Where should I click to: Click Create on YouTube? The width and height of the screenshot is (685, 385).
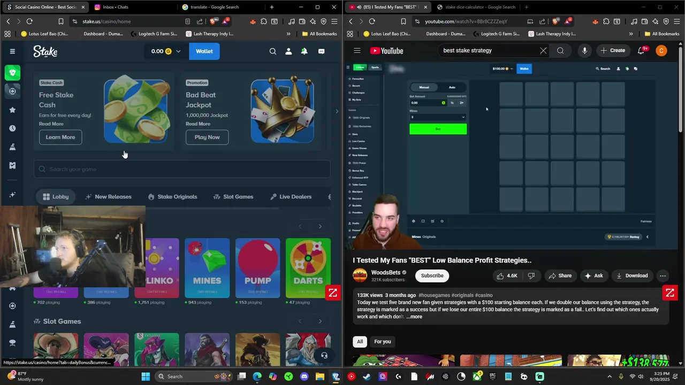click(613, 51)
